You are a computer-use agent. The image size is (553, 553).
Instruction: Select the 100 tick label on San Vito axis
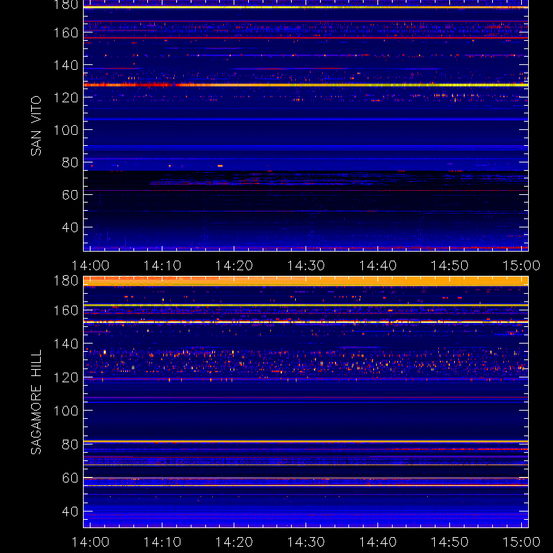(x=66, y=130)
